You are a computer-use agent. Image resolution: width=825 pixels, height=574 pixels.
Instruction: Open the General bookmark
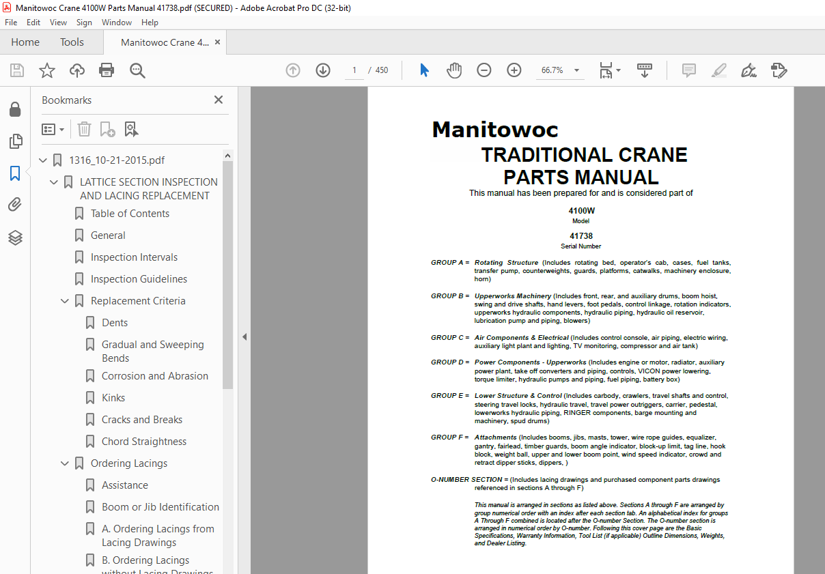[x=108, y=235]
